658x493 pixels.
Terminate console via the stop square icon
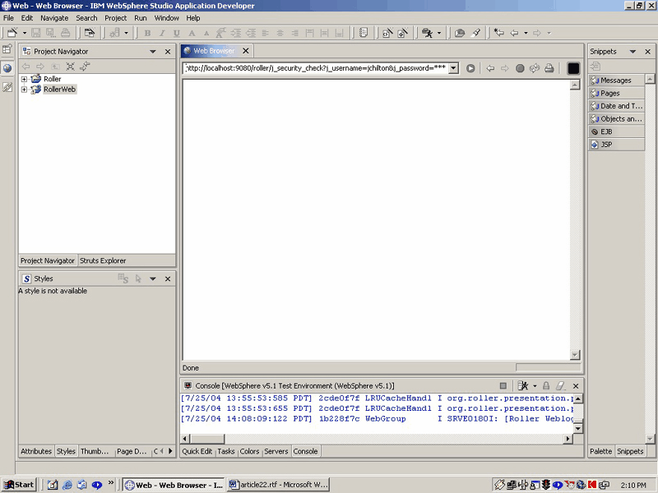point(503,385)
